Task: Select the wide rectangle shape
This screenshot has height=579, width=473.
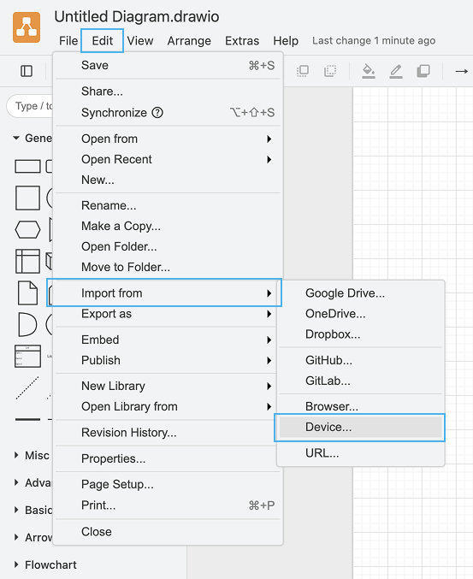Action: 27,166
